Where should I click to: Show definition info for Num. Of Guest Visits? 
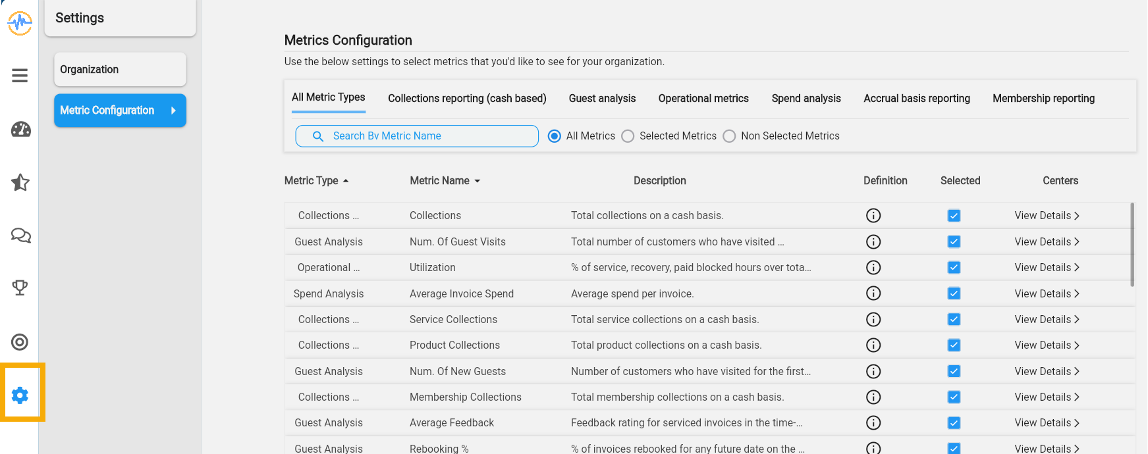873,242
